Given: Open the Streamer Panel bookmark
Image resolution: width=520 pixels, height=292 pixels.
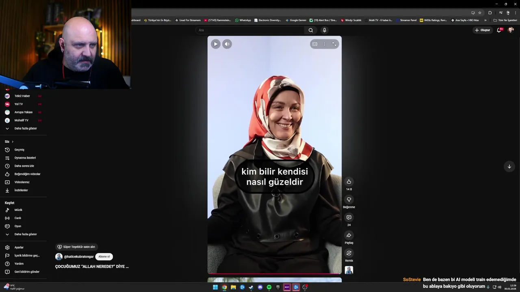Looking at the screenshot, I should pos(405,20).
